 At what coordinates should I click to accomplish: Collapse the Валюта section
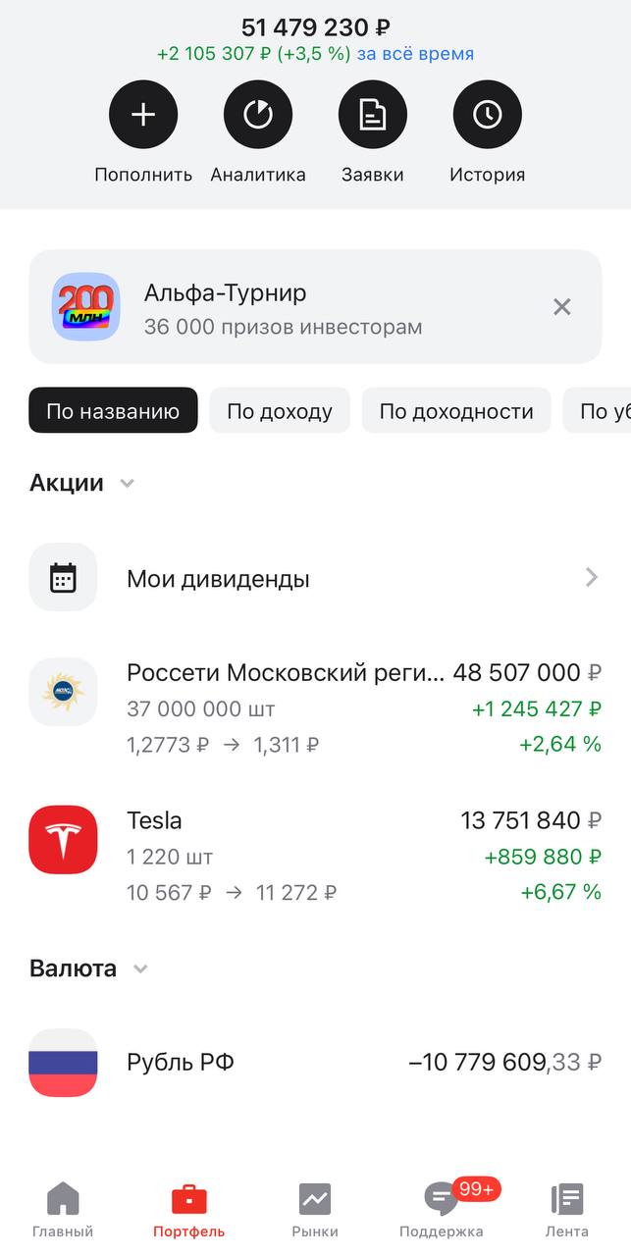(140, 969)
